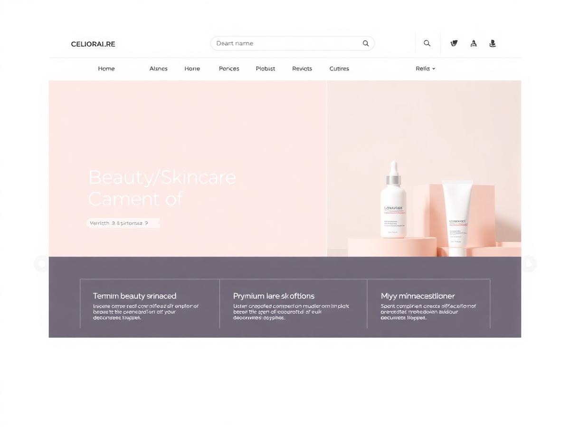Open the standalone search icon in header

(x=427, y=43)
